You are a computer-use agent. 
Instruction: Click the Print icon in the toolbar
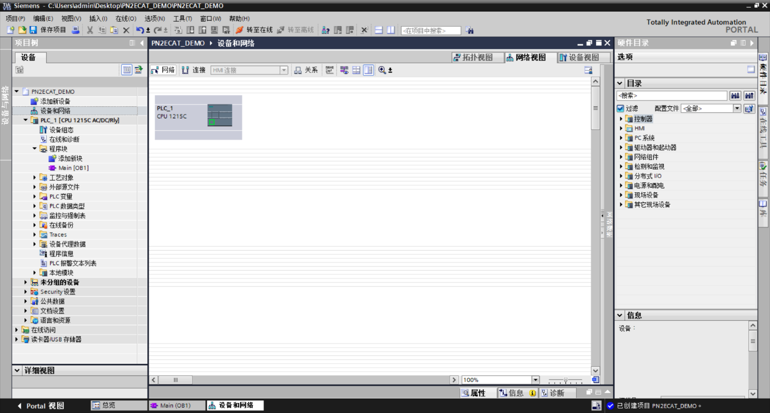coord(76,30)
